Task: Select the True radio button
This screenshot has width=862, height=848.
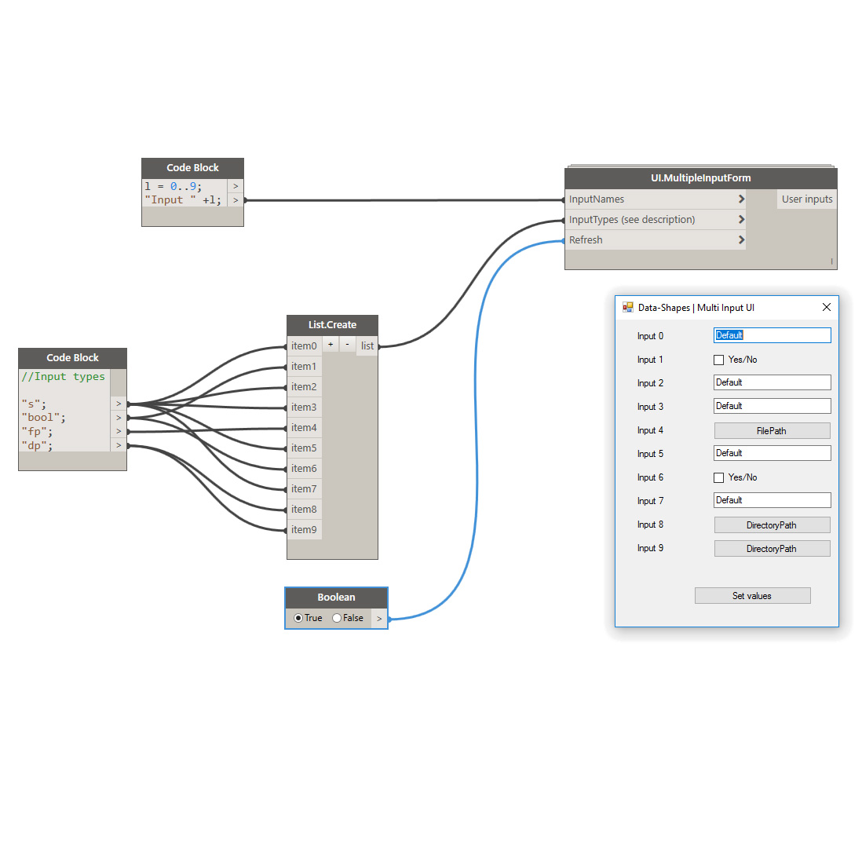Action: pyautogui.click(x=299, y=619)
